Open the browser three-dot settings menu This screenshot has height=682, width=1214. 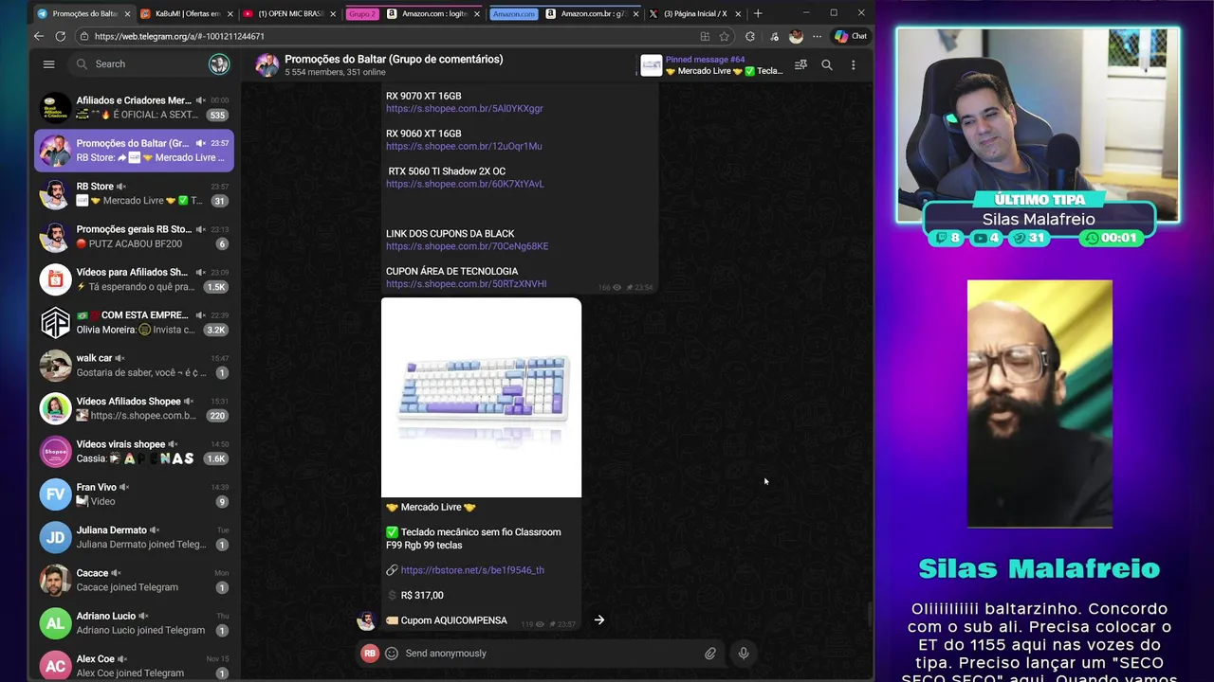click(817, 36)
